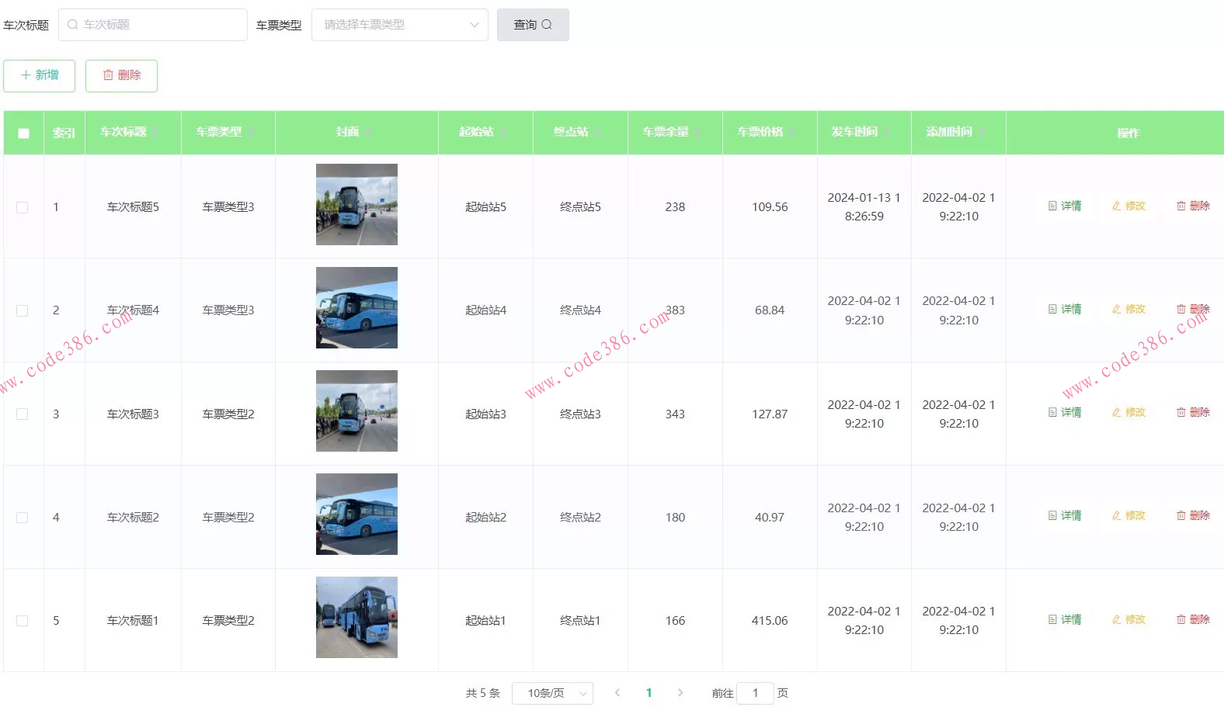Open the bus cover thumbnail for 车次标题1
The height and width of the screenshot is (707, 1224).
(356, 618)
